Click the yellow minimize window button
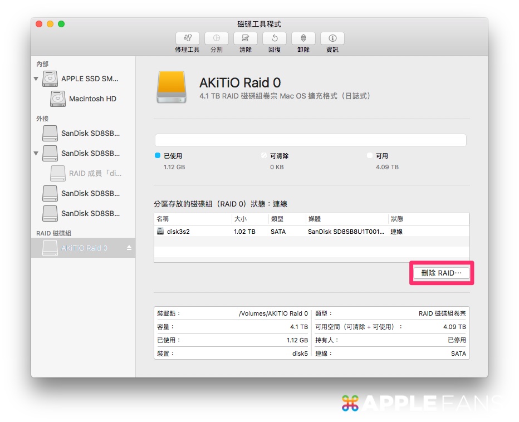The width and height of the screenshot is (519, 422). coord(50,24)
